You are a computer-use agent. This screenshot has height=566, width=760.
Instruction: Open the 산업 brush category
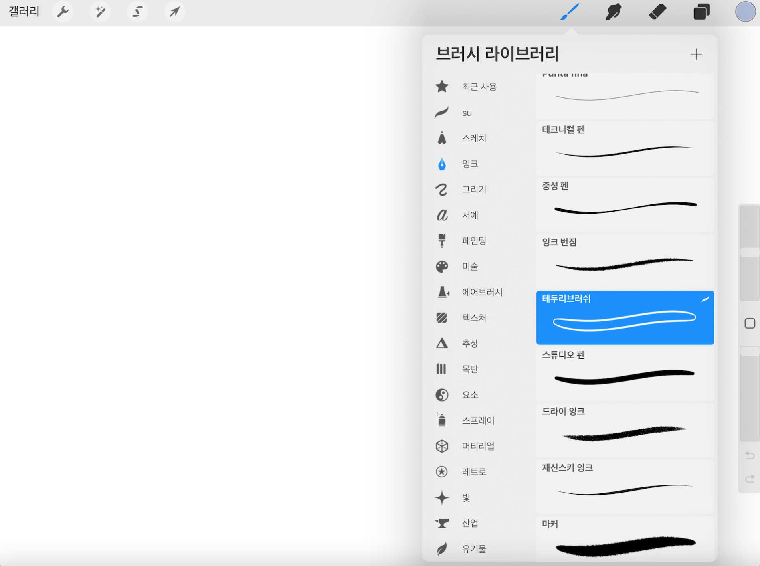pos(479,523)
